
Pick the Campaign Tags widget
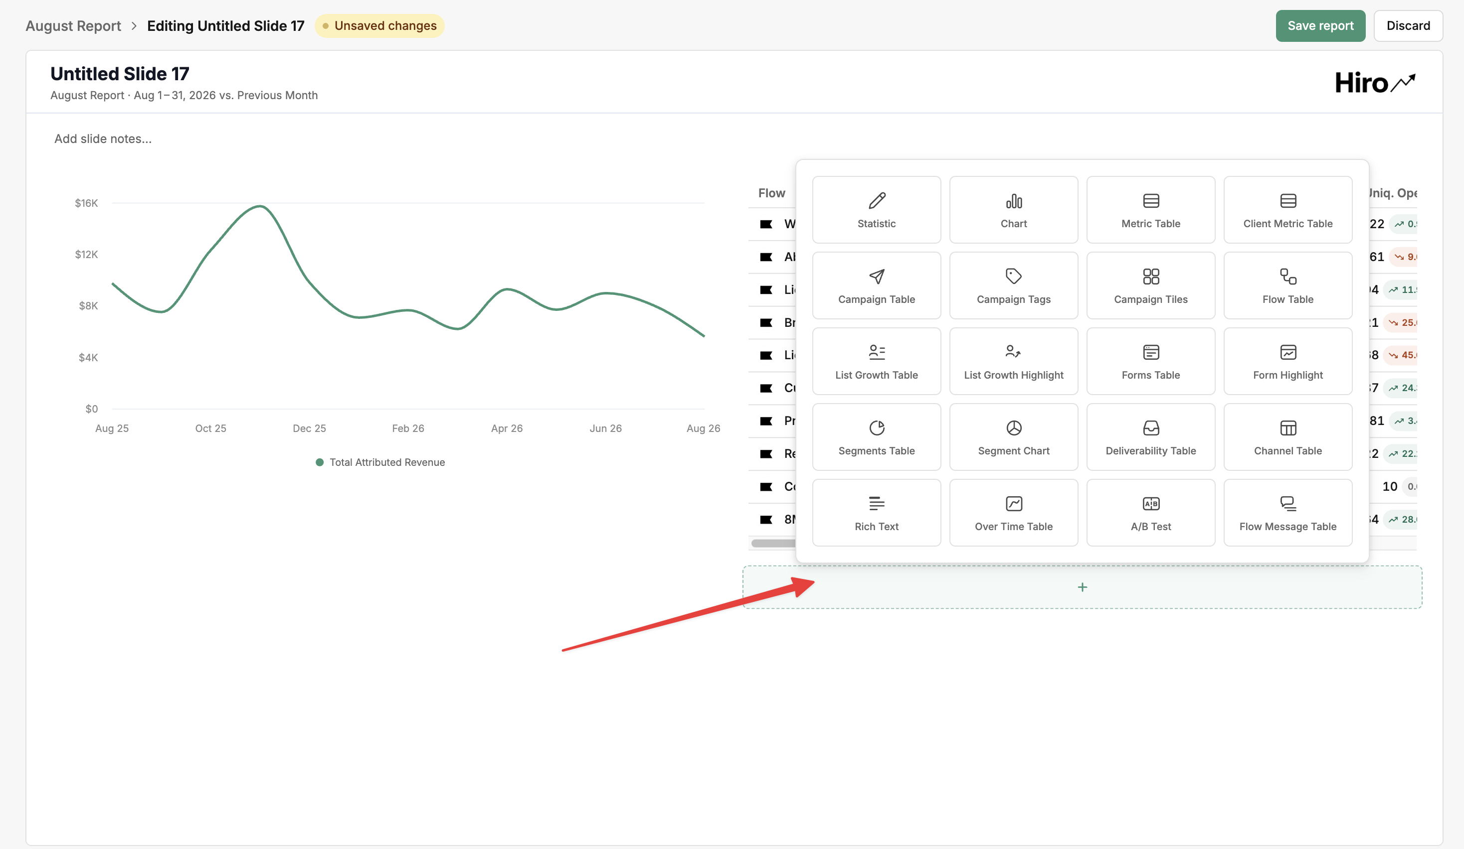point(1013,285)
